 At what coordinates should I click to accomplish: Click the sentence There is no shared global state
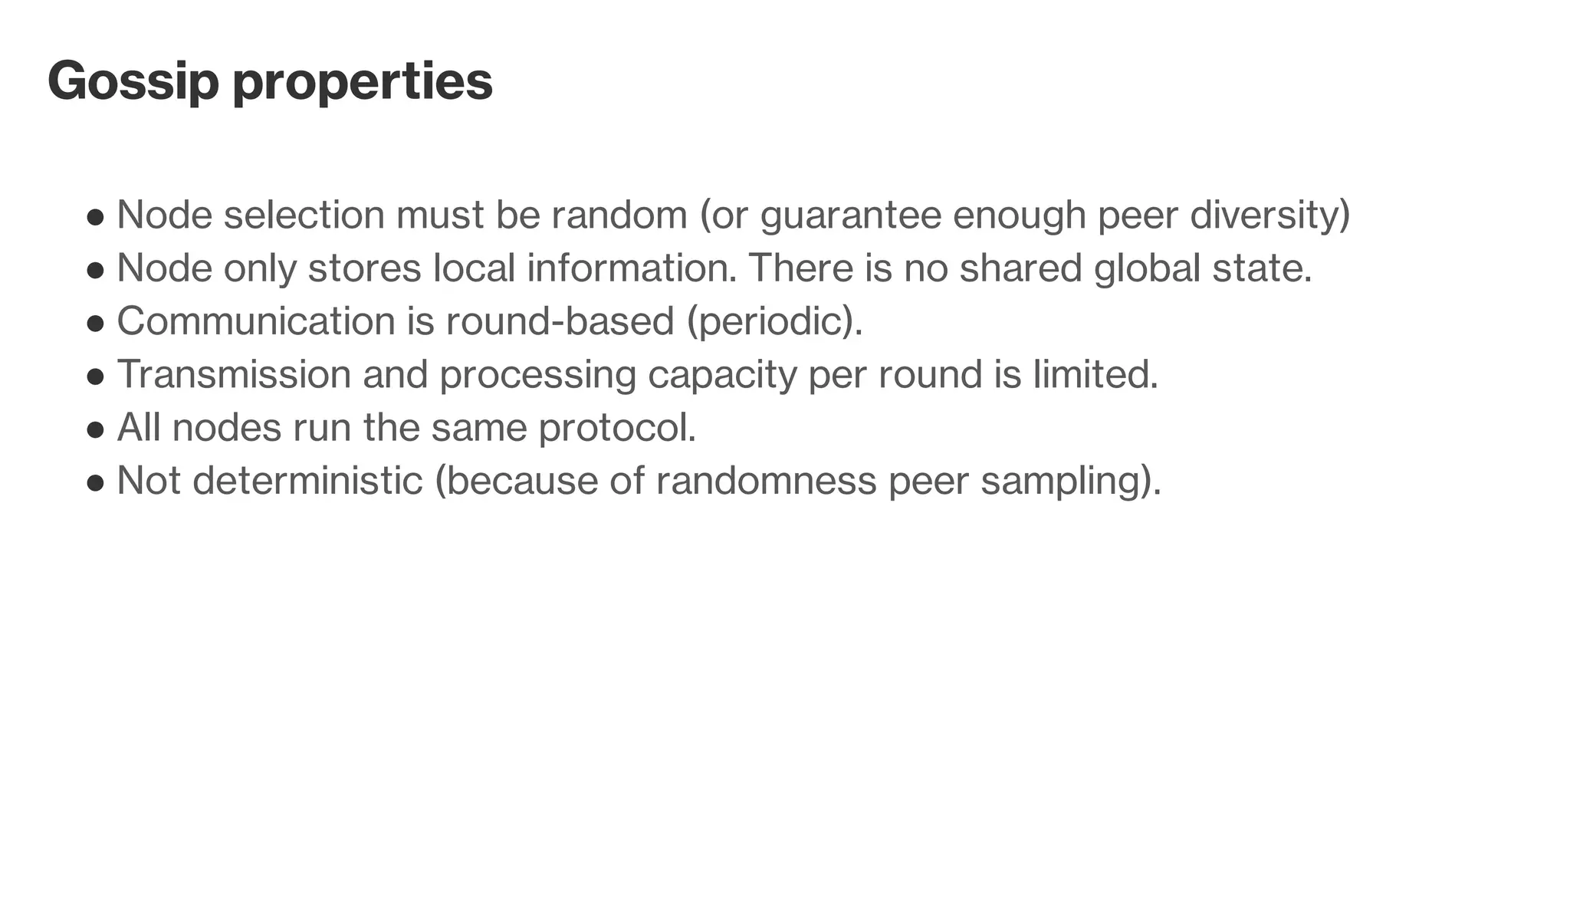point(1030,268)
